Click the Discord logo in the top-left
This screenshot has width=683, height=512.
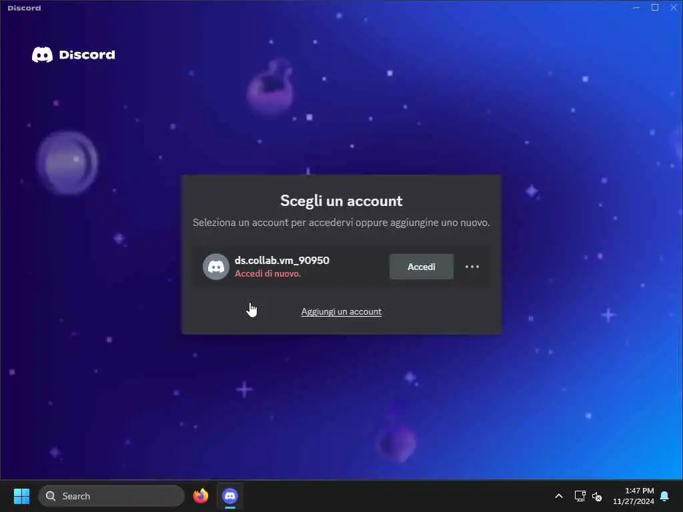(73, 55)
